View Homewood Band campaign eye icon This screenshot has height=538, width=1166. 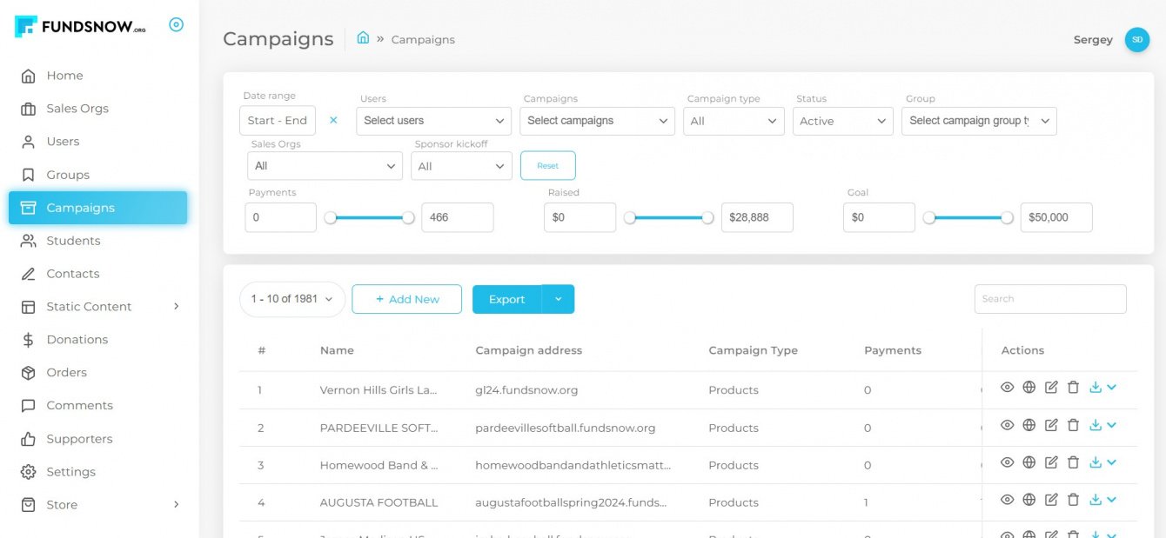[x=1007, y=462]
